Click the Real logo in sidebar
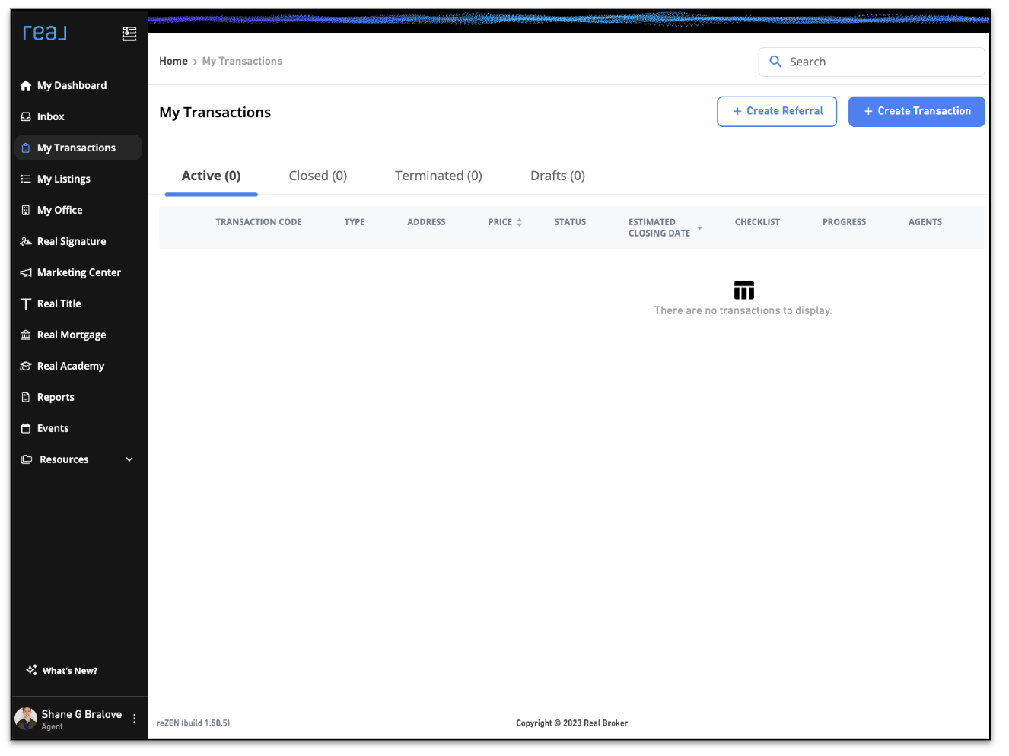 pos(45,33)
